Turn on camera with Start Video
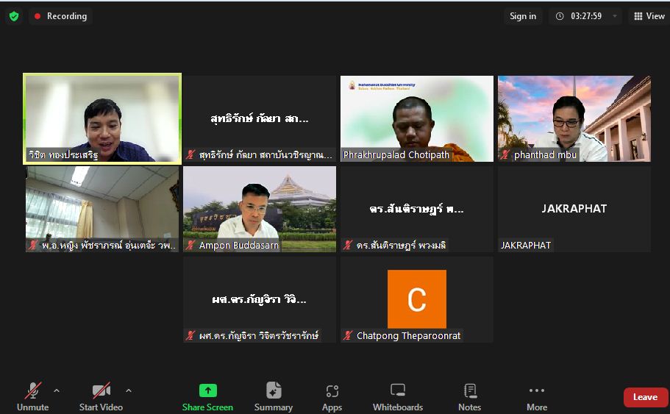The height and width of the screenshot is (414, 670). coord(101,396)
